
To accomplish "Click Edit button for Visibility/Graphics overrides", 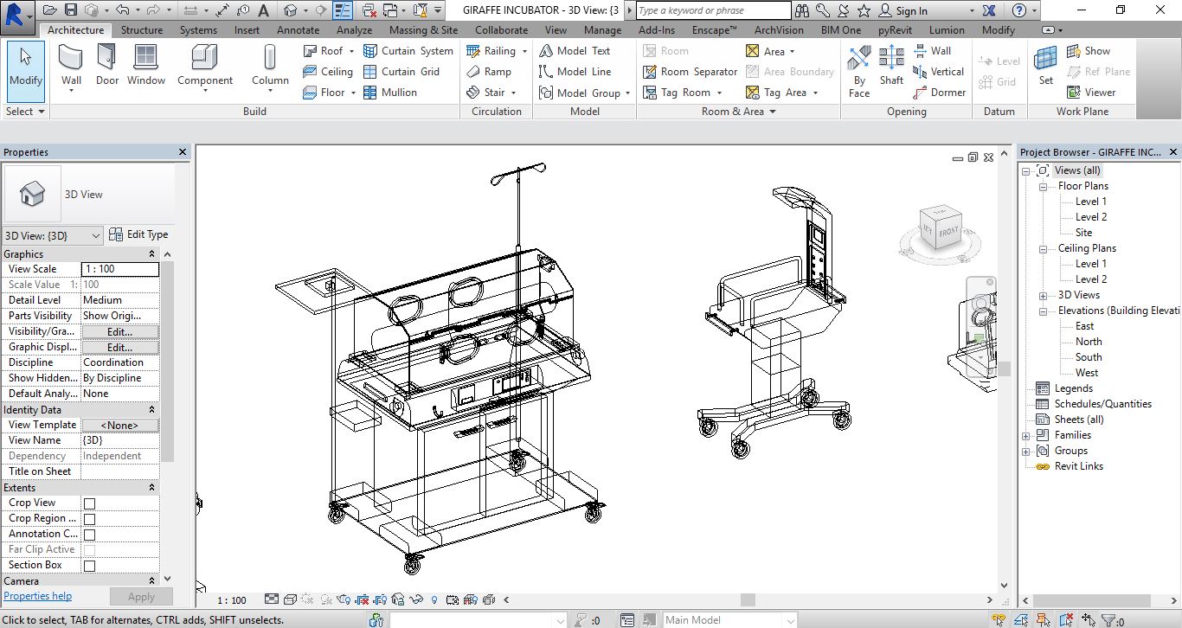I will click(119, 331).
